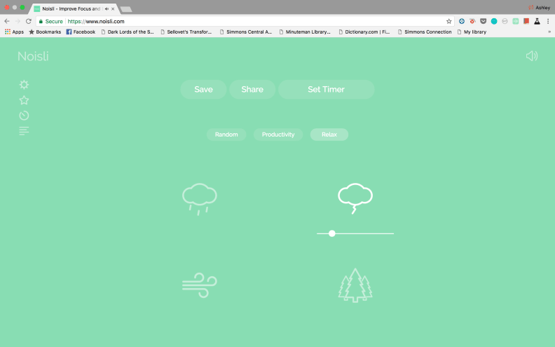This screenshot has width=555, height=347.
Task: Close the Noisli tab
Action: coord(113,9)
